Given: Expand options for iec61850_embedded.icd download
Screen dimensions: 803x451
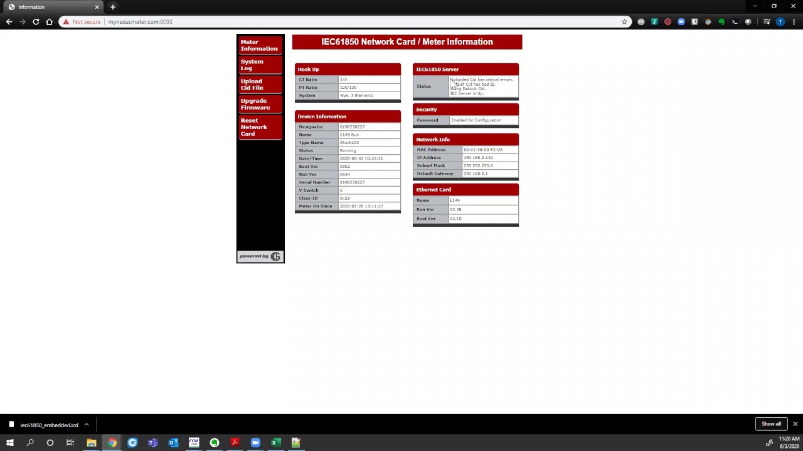Looking at the screenshot, I should [x=87, y=425].
